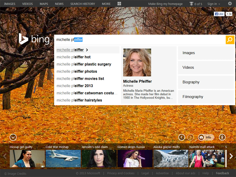The width and height of the screenshot is (236, 177).
Task: Open Cold War mishap news thumbnail
Action: 63,159
